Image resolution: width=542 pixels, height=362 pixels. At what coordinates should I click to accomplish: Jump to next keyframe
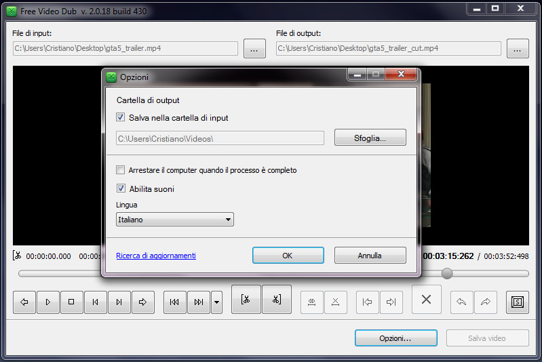tap(199, 302)
